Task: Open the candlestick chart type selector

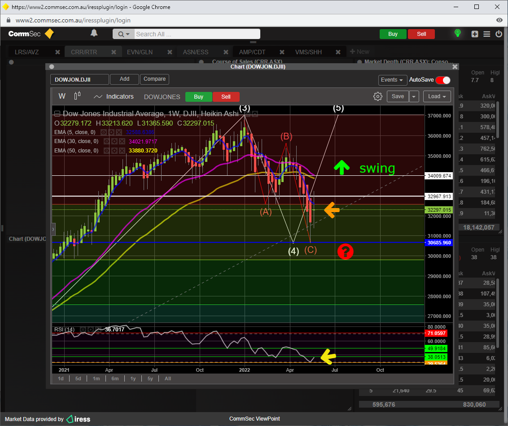Action: point(78,96)
